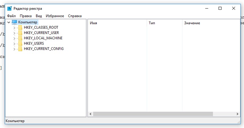The image size is (244, 128).
Task: Click the HKEY_CURRENT_CONFIG folder icon
Action: tap(20, 49)
